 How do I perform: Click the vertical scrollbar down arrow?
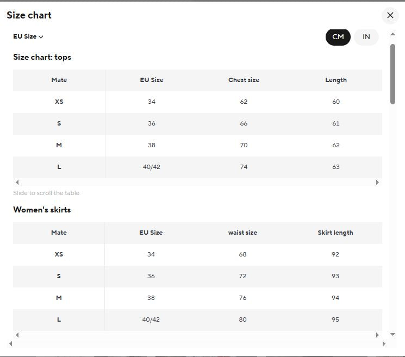click(392, 334)
